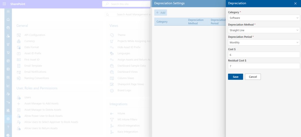Click the Category column header

click(162, 22)
